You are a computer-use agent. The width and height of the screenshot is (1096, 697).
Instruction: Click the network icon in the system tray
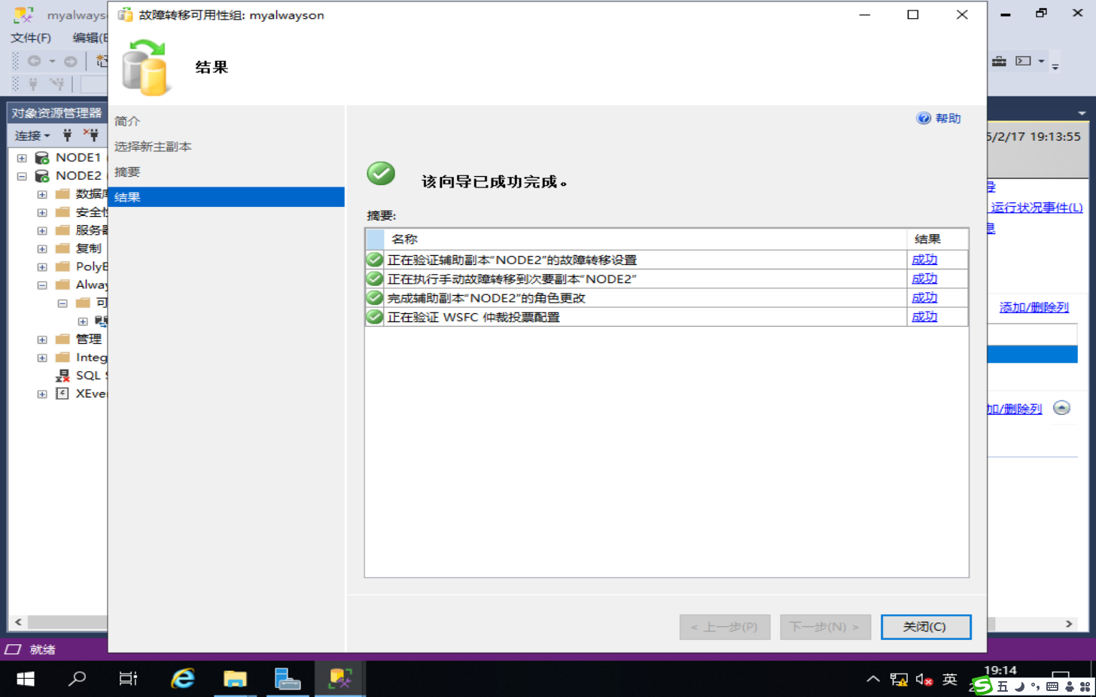pos(899,680)
